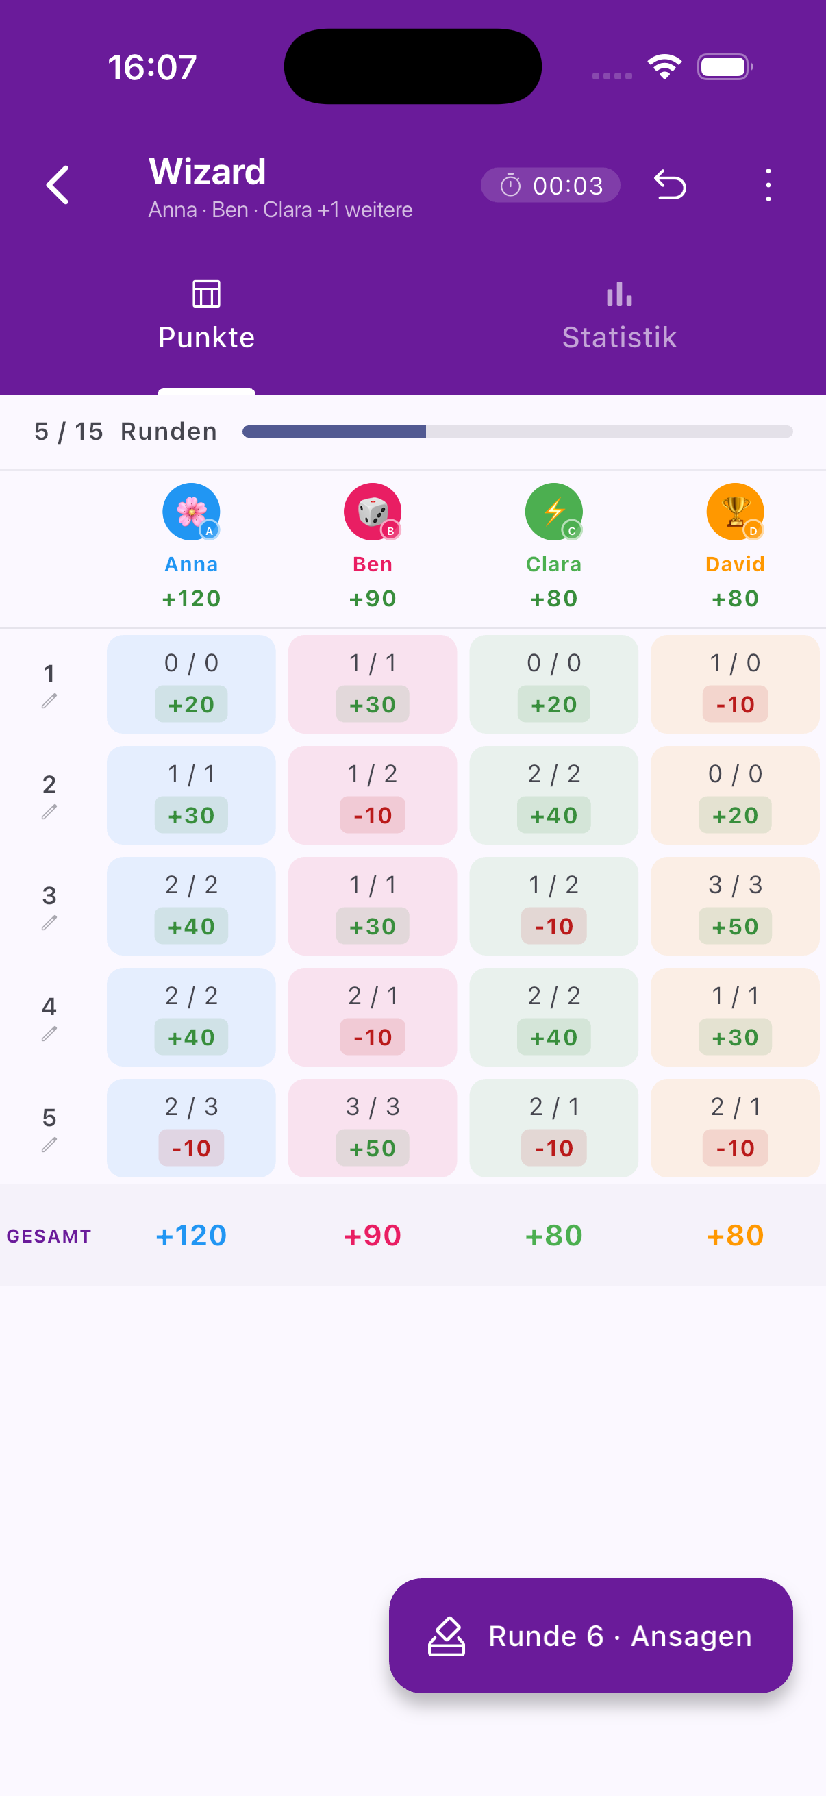This screenshot has height=1796, width=826.
Task: Edit round 4 with pencil icon
Action: (49, 1033)
